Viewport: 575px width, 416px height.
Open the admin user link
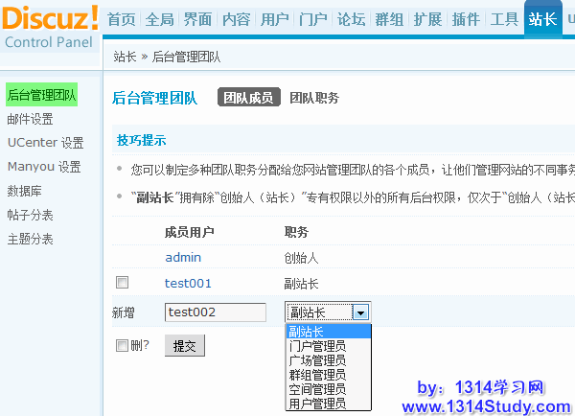(183, 258)
